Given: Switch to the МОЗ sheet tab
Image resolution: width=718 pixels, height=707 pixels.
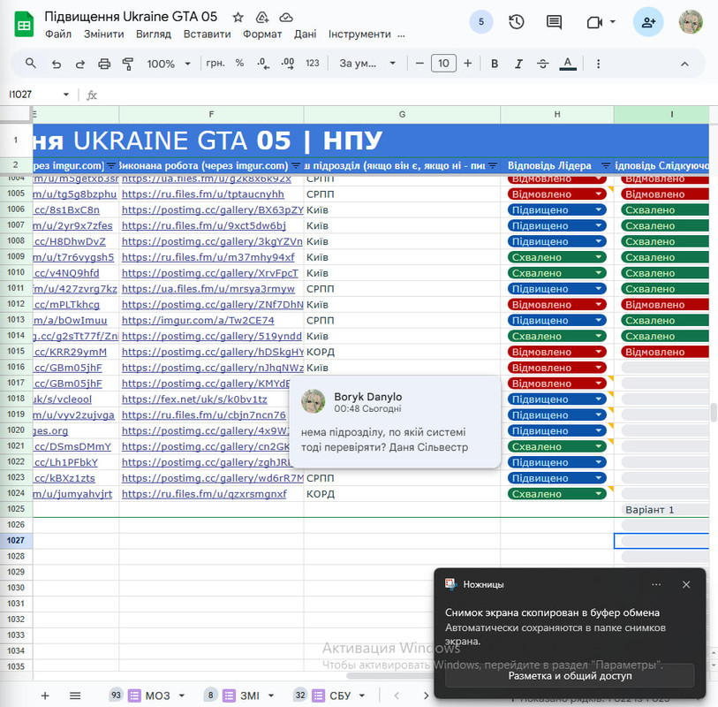Looking at the screenshot, I should click(x=157, y=696).
